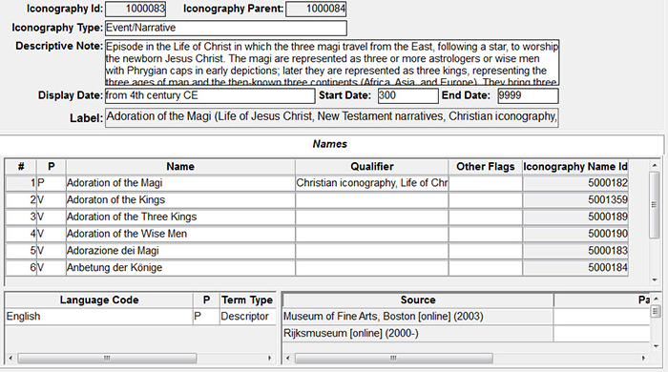
Task: Click the Names table scroll down arrow
Action: (655, 280)
